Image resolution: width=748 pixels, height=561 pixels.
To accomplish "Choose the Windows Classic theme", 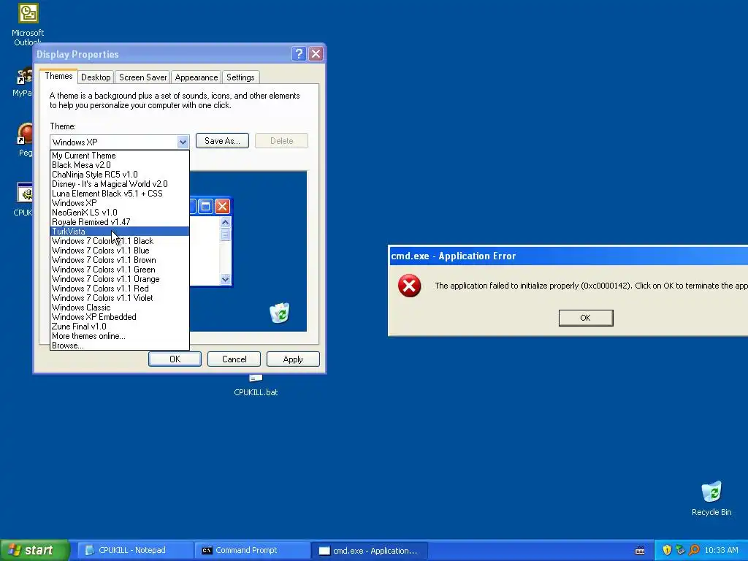I will [x=120, y=308].
